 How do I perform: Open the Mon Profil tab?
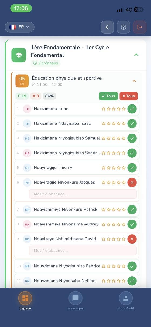click(126, 301)
